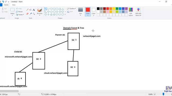
Task: Expand the Brushes dropdown arrow
Action: point(40,15)
